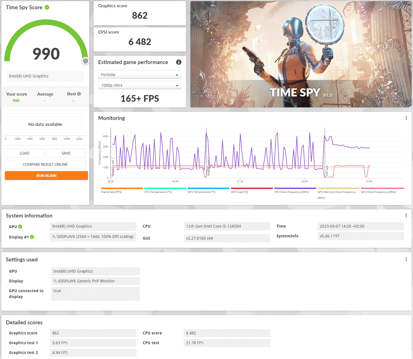Click the green Display #1 validation checkmark
The width and height of the screenshot is (413, 359).
point(32,237)
